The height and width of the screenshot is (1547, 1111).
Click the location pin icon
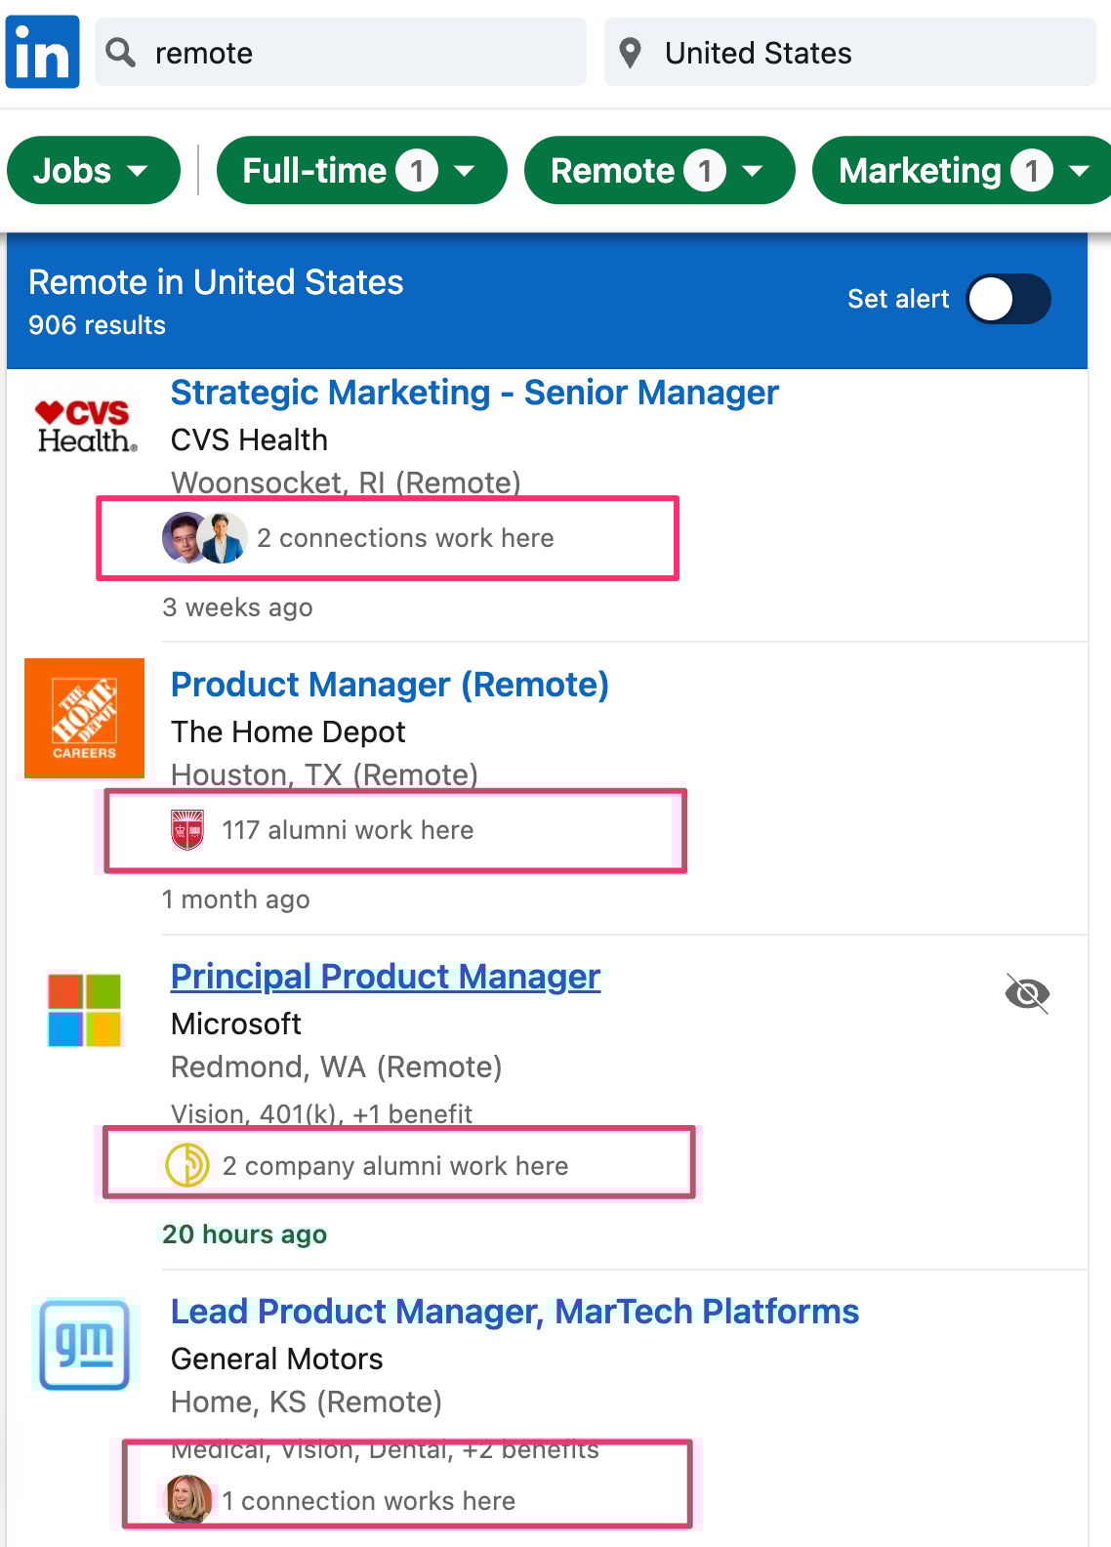click(x=631, y=53)
